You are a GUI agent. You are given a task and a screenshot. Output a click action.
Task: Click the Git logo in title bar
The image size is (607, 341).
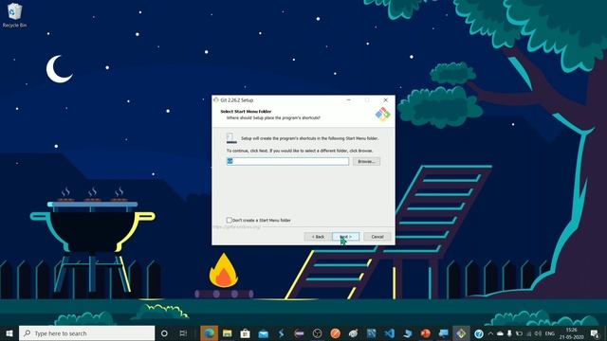pos(216,100)
